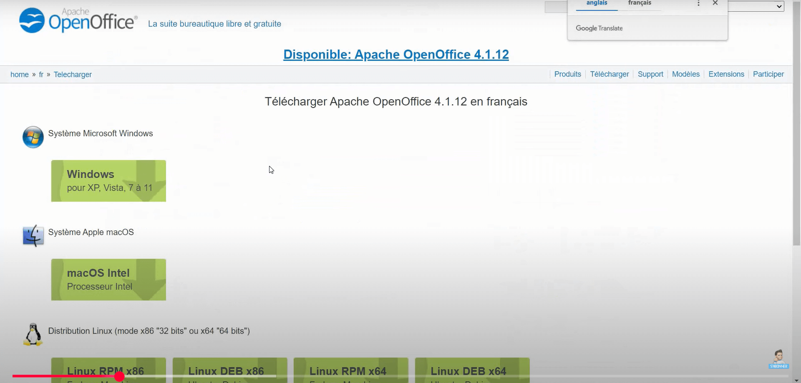801x383 pixels.
Task: Download the Windows XP to 11 version
Action: pos(108,181)
